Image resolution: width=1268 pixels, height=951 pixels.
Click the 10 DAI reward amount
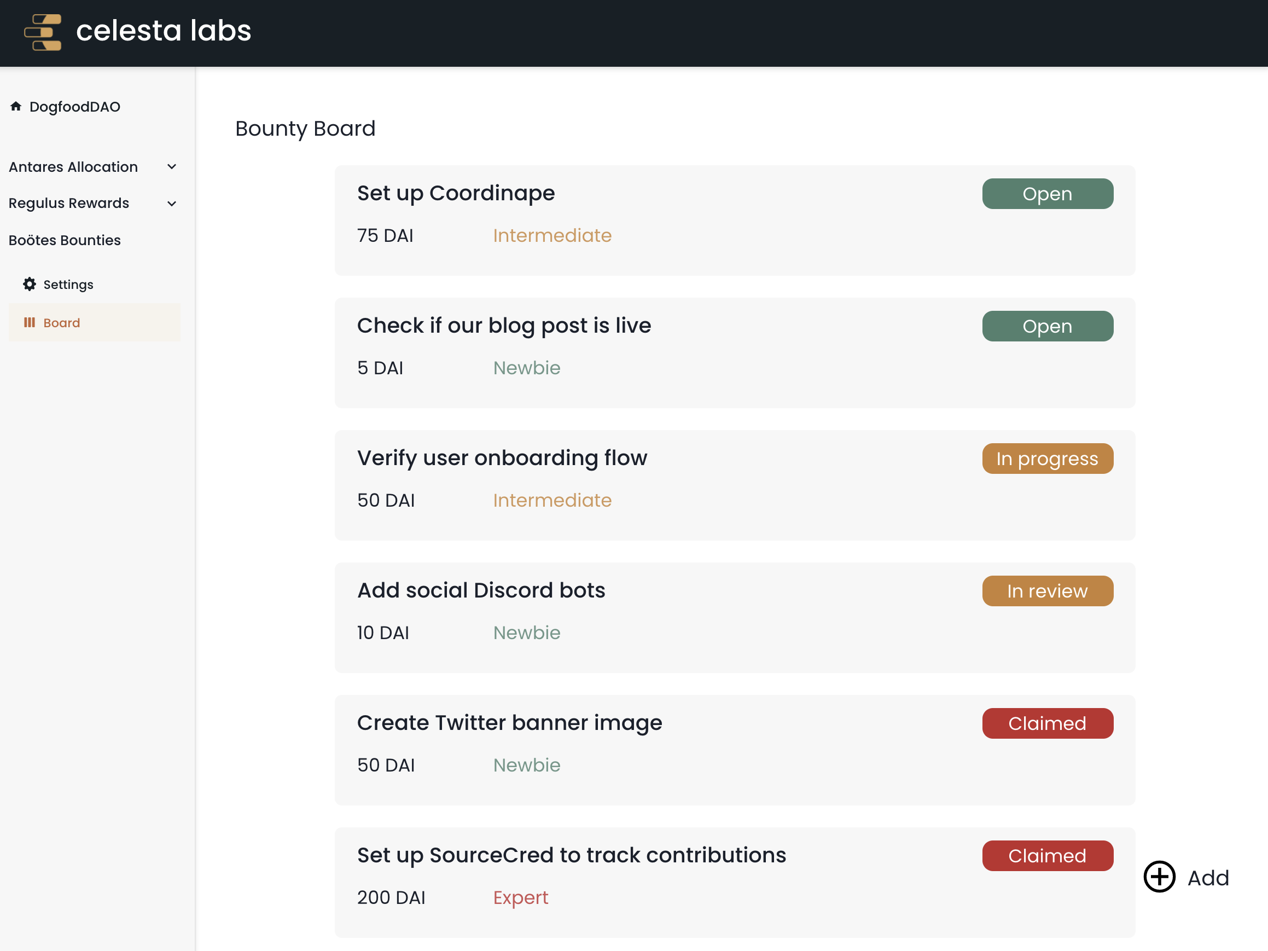click(383, 633)
